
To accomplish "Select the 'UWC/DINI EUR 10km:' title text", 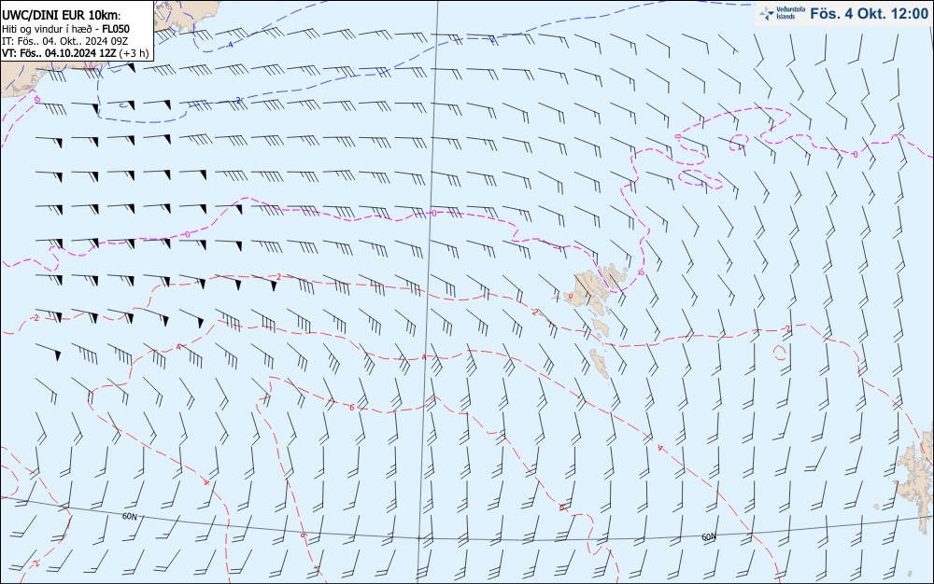I will tap(61, 16).
